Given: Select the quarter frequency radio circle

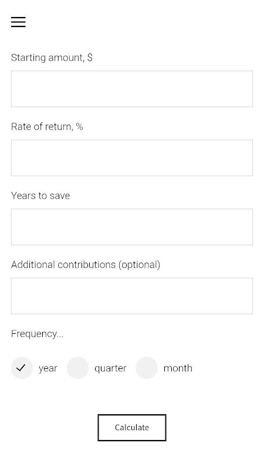Looking at the screenshot, I should click(x=77, y=368).
